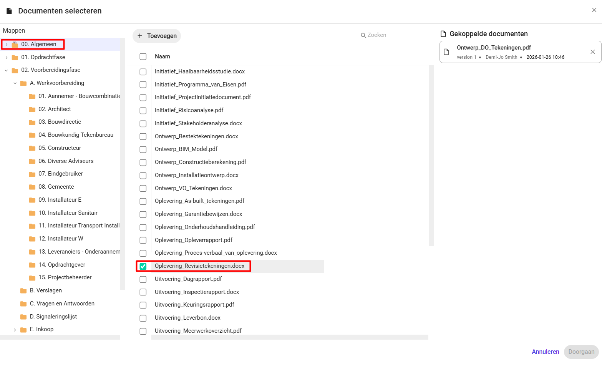Click the search magnifier icon
The image size is (602, 365).
click(363, 35)
